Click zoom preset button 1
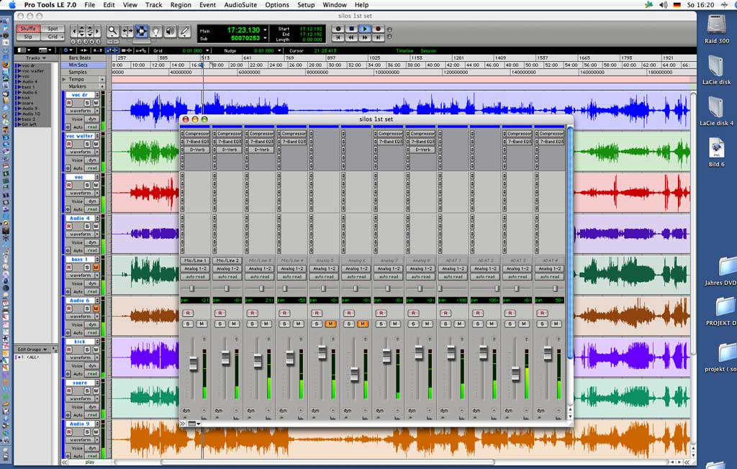This screenshot has height=469, width=737. [x=73, y=42]
